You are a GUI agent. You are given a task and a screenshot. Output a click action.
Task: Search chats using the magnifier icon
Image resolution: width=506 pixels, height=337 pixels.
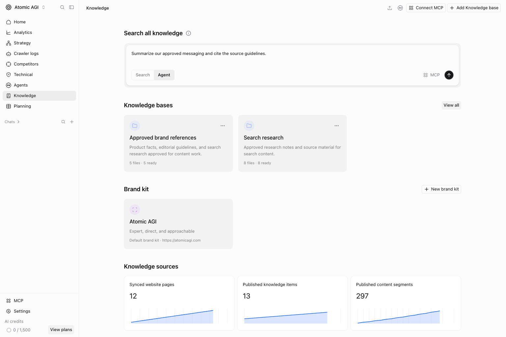pos(63,122)
